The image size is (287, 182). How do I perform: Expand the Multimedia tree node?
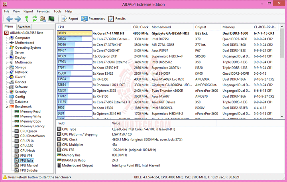(x=7, y=63)
